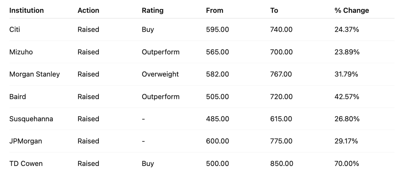Click the % Change column header
Image resolution: width=402 pixels, height=185 pixels.
[352, 10]
